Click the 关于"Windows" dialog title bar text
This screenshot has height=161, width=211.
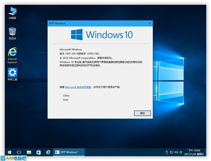click(x=58, y=23)
